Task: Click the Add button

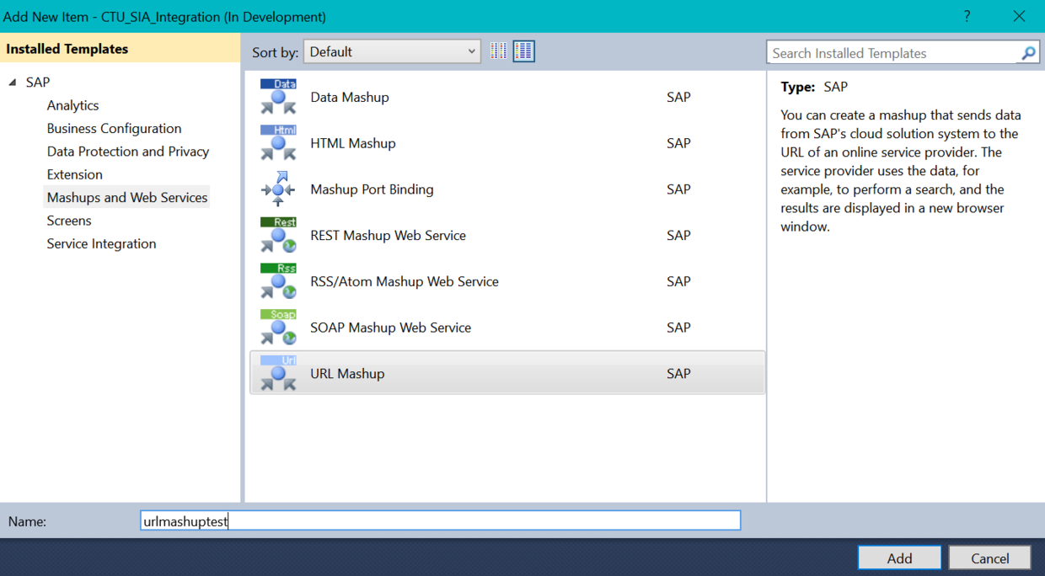Action: click(899, 557)
